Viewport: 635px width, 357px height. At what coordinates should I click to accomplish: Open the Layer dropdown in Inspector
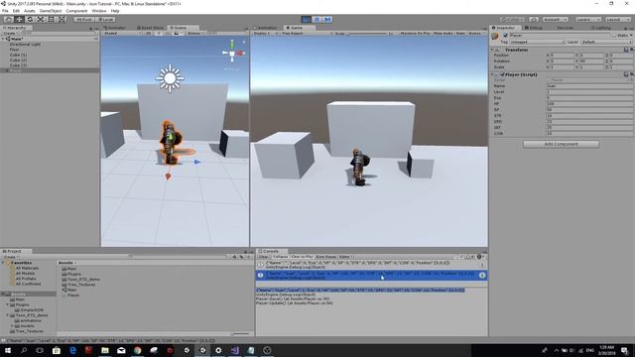(x=606, y=42)
